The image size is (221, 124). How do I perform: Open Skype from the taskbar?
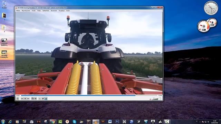click(75, 122)
